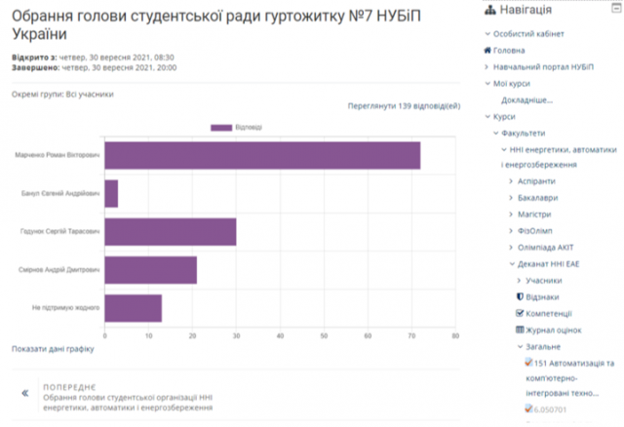Open Журнал оцінок gradebook
Screen dimensions: 624x427
point(554,330)
